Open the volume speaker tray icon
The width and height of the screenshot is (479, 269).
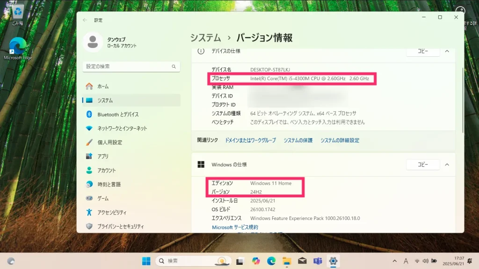tap(425, 261)
